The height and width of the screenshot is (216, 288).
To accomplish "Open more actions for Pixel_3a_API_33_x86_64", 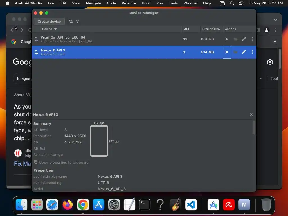I will pyautogui.click(x=252, y=39).
